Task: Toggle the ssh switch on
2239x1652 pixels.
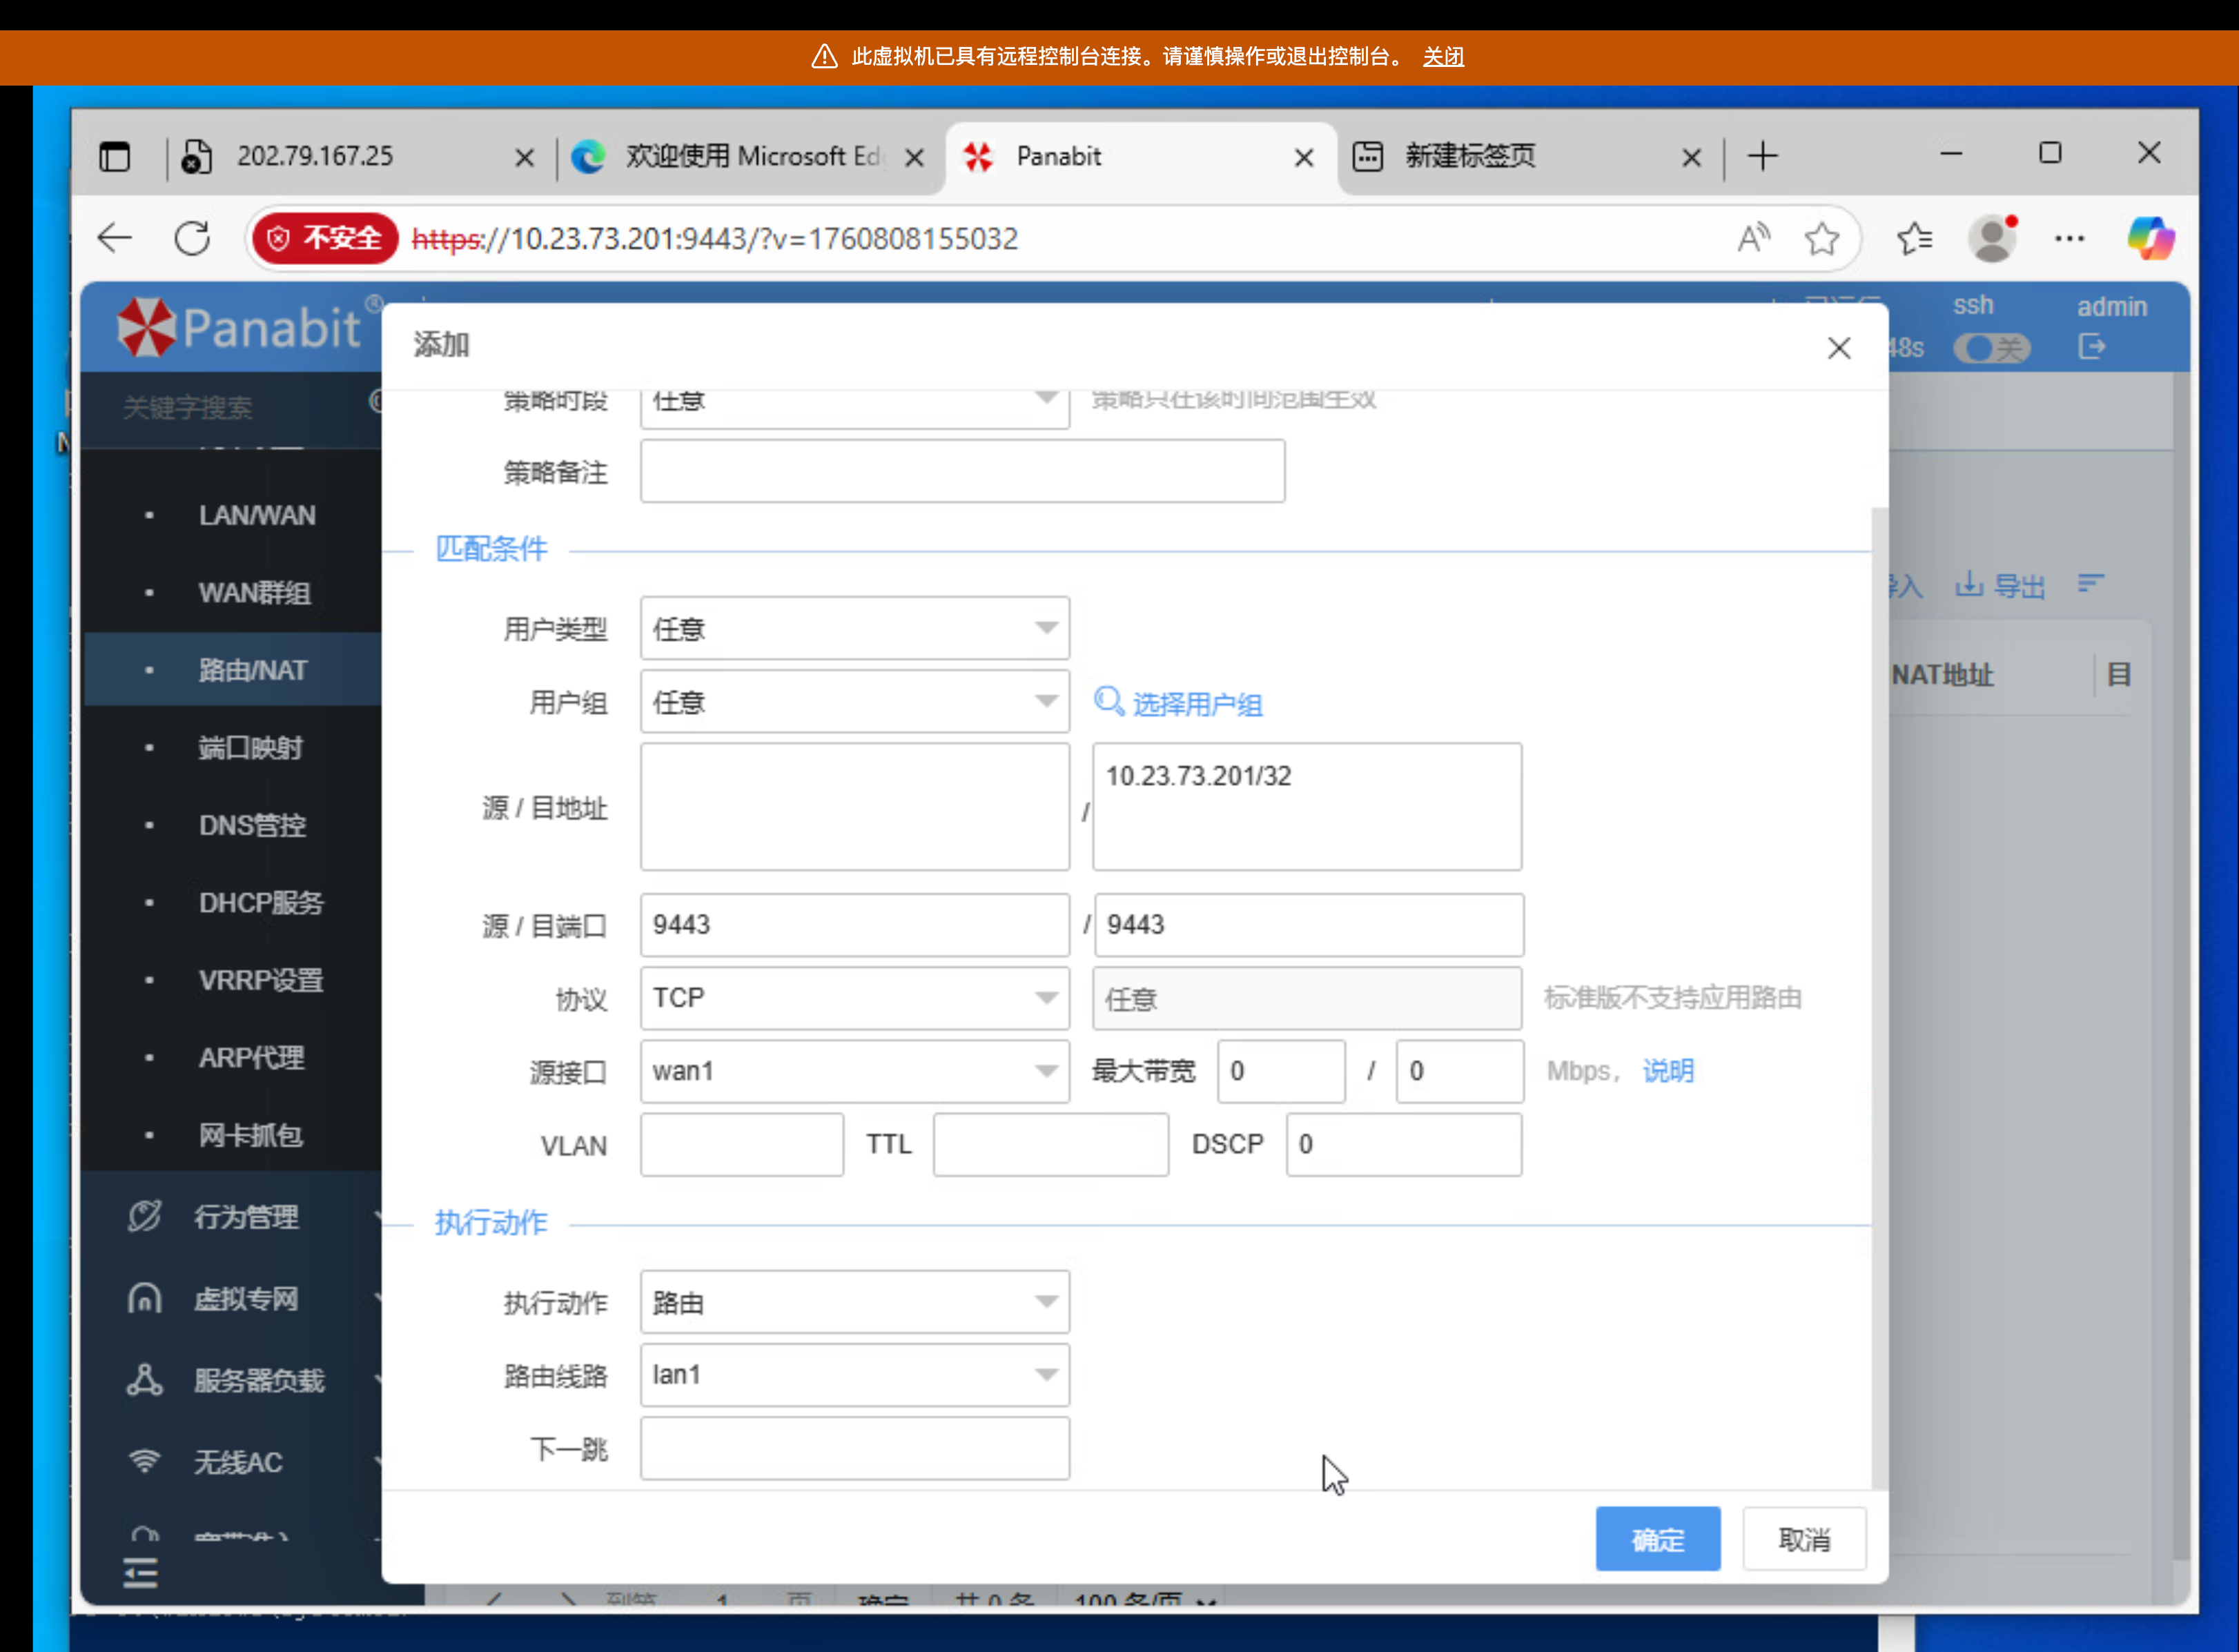Action: (1992, 348)
